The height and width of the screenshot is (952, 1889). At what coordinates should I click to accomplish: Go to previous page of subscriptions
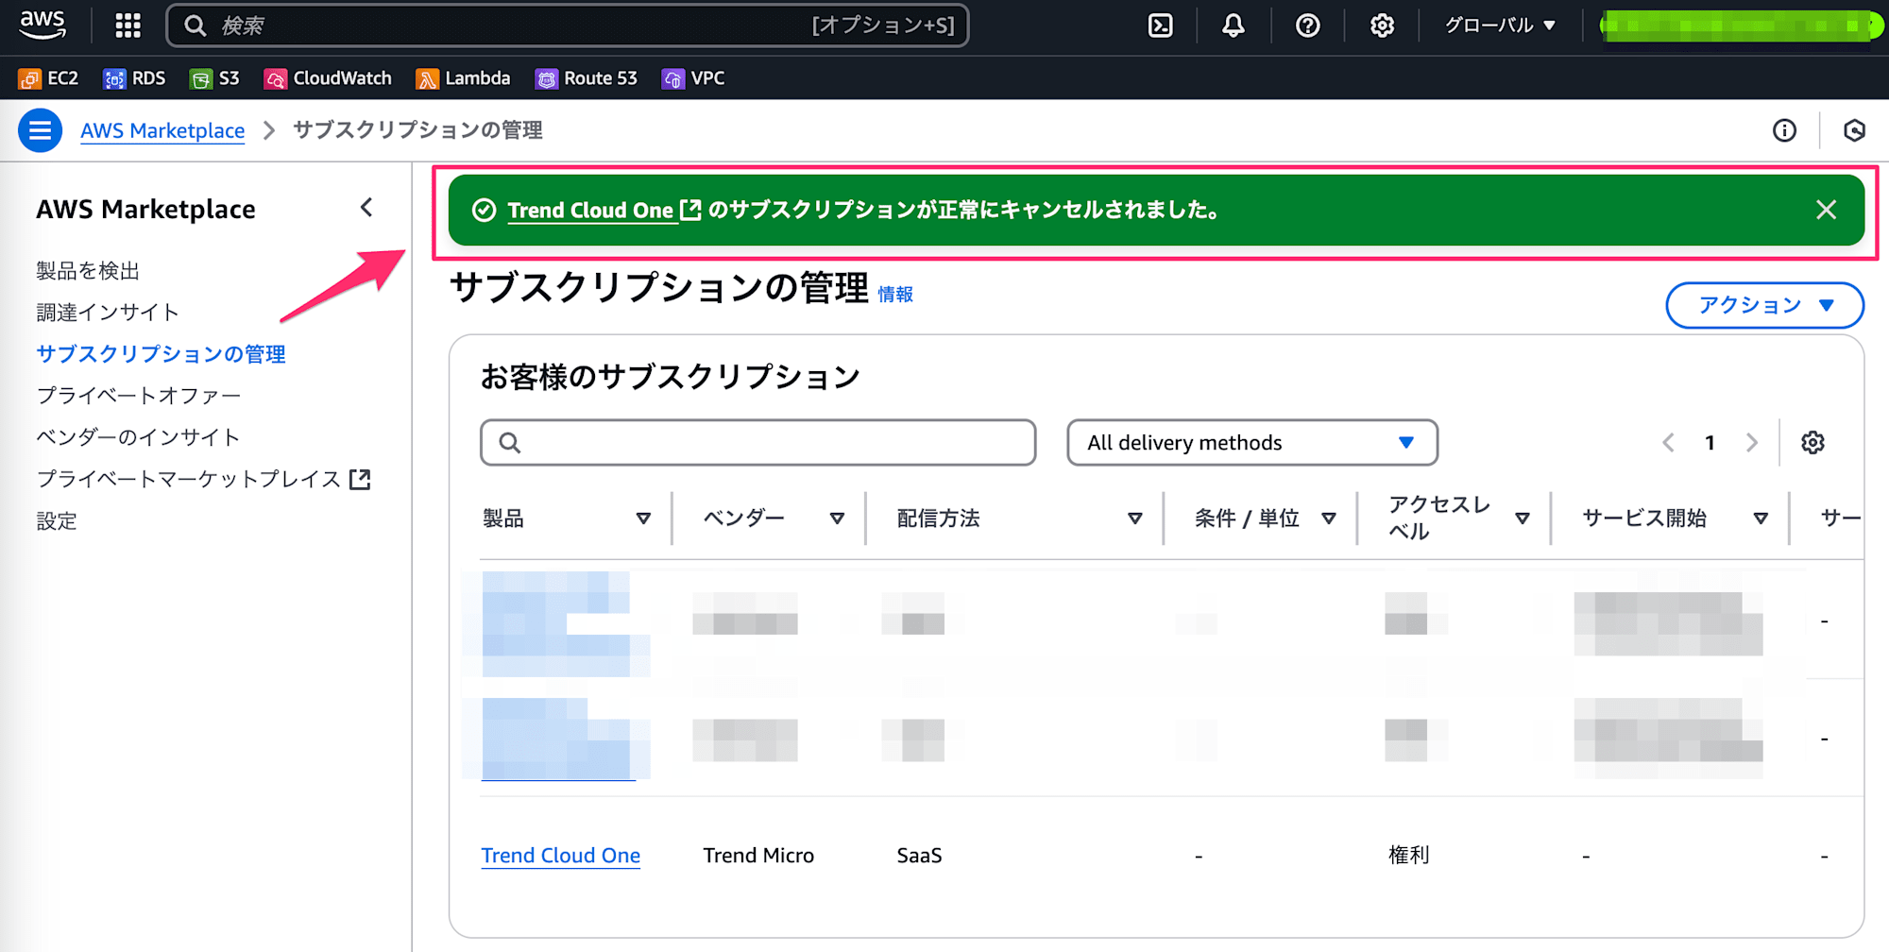(1668, 442)
